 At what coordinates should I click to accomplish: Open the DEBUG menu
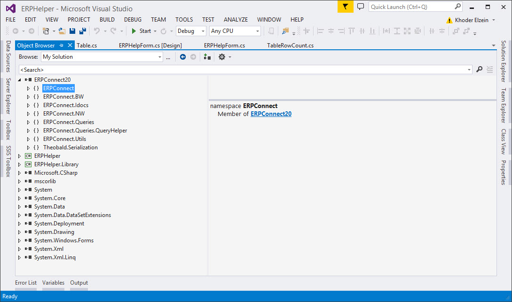click(133, 20)
